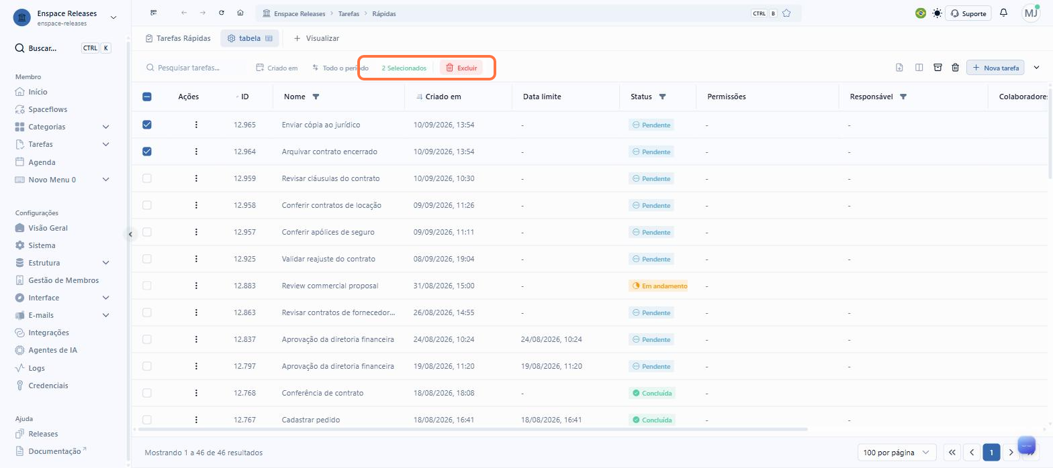Image resolution: width=1053 pixels, height=468 pixels.
Task: Expand the Interface settings section
Action: point(105,298)
